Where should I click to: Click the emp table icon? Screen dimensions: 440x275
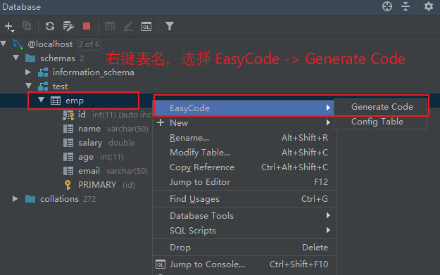tap(56, 101)
